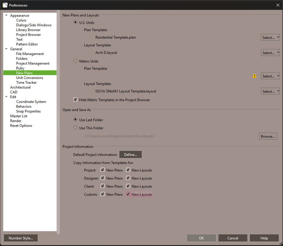Viewport: 283px width, 246px height.
Task: Open Help for preferences
Action: [264, 238]
